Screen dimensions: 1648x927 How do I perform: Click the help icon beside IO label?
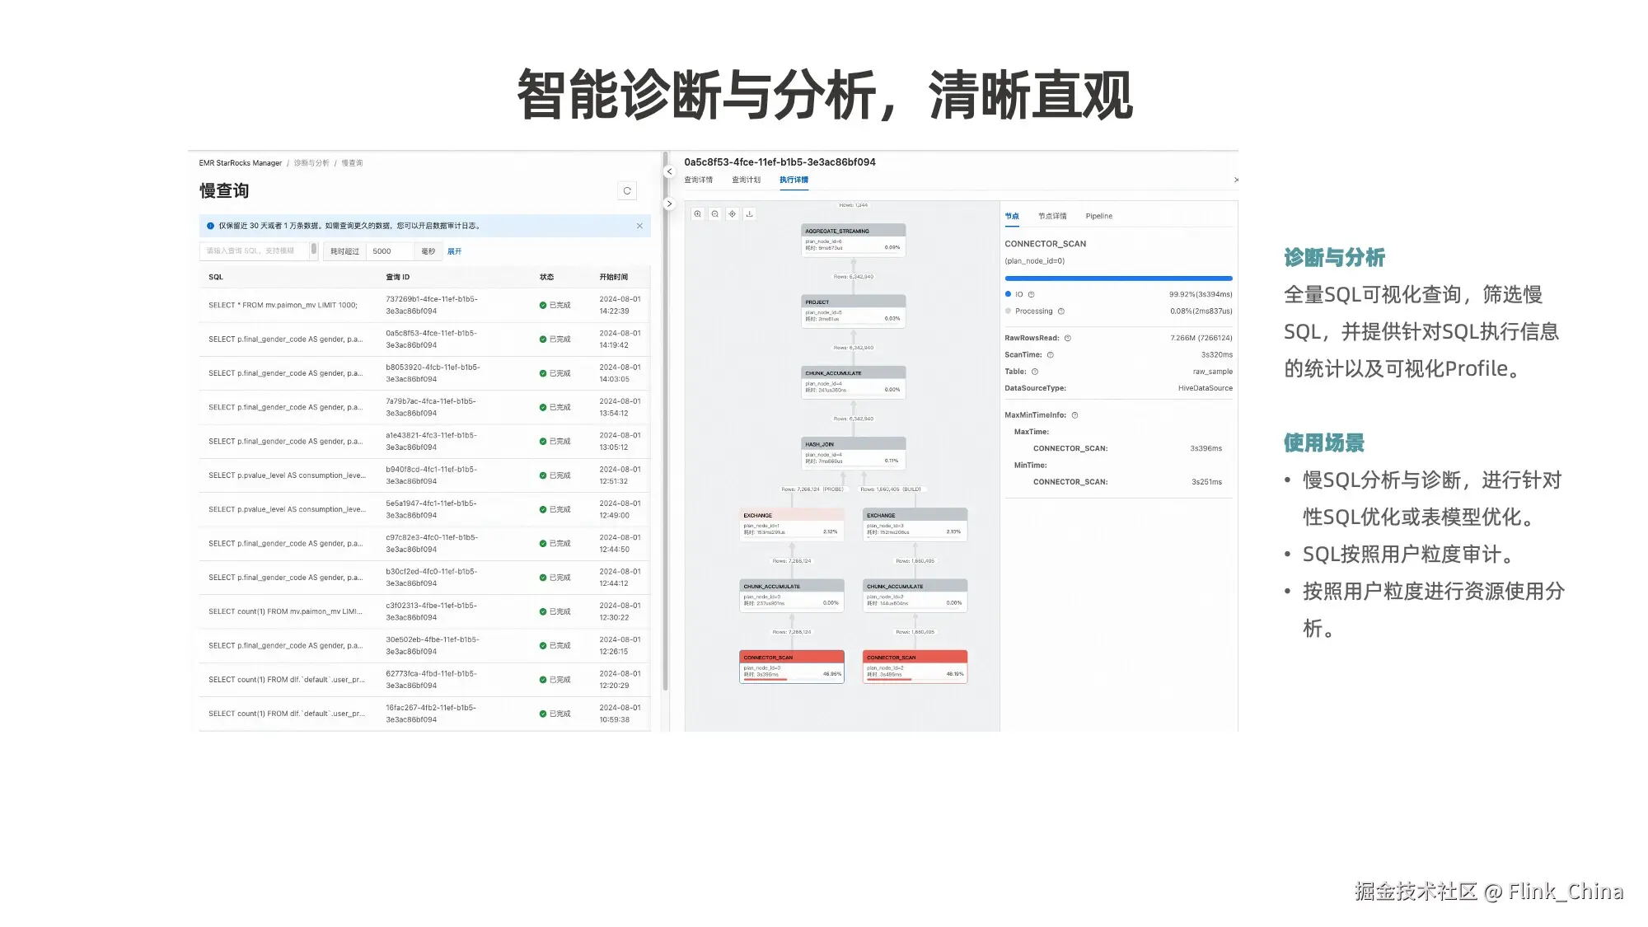(x=1032, y=295)
